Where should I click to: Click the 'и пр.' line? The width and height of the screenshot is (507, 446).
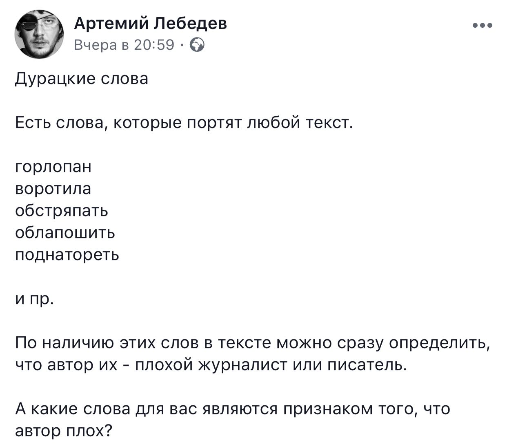click(x=34, y=299)
